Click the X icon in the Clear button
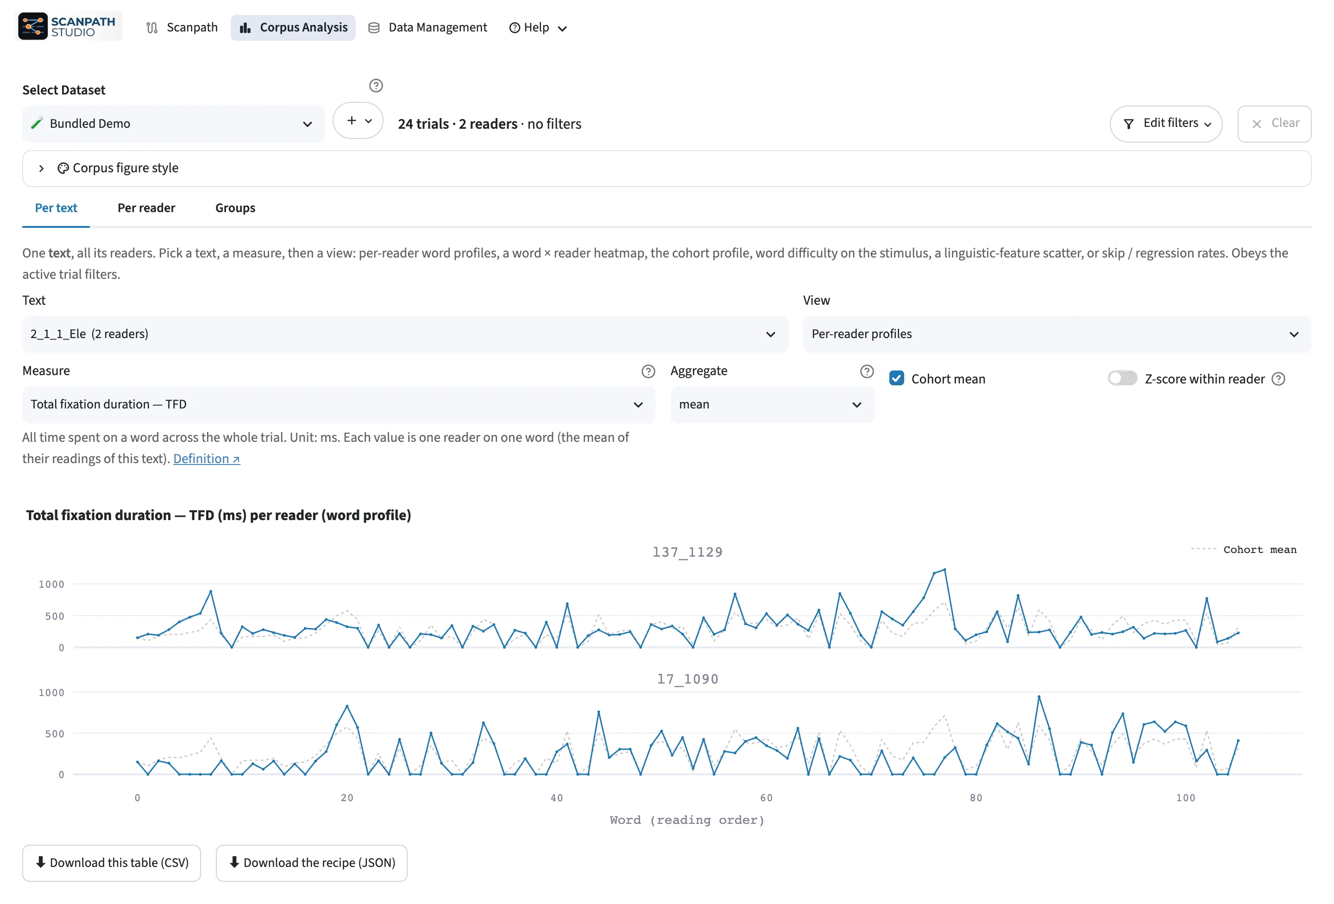 (x=1257, y=124)
